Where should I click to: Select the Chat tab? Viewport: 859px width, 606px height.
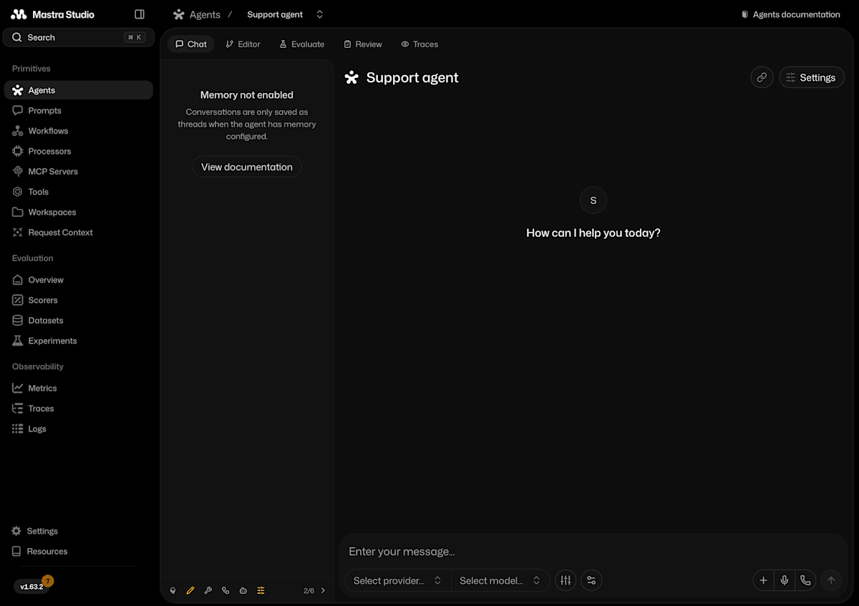tap(191, 44)
